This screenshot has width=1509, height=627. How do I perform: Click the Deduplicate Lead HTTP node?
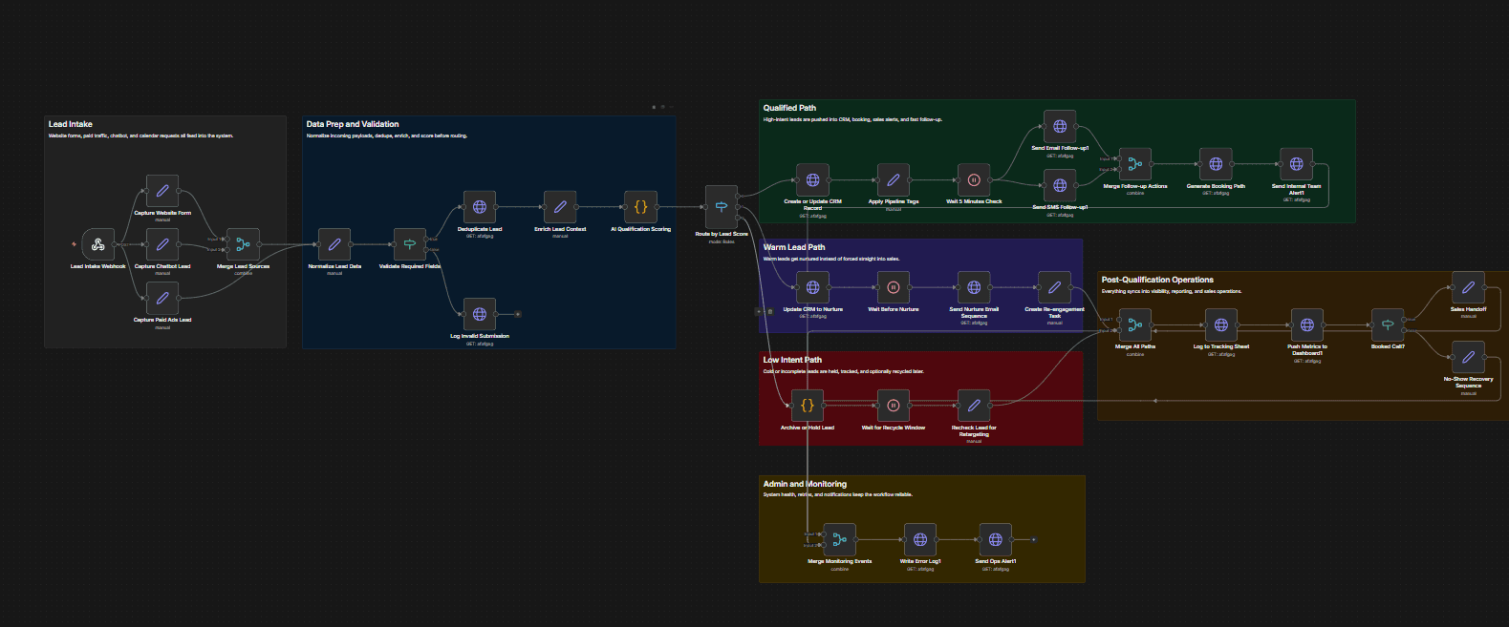[x=480, y=206]
